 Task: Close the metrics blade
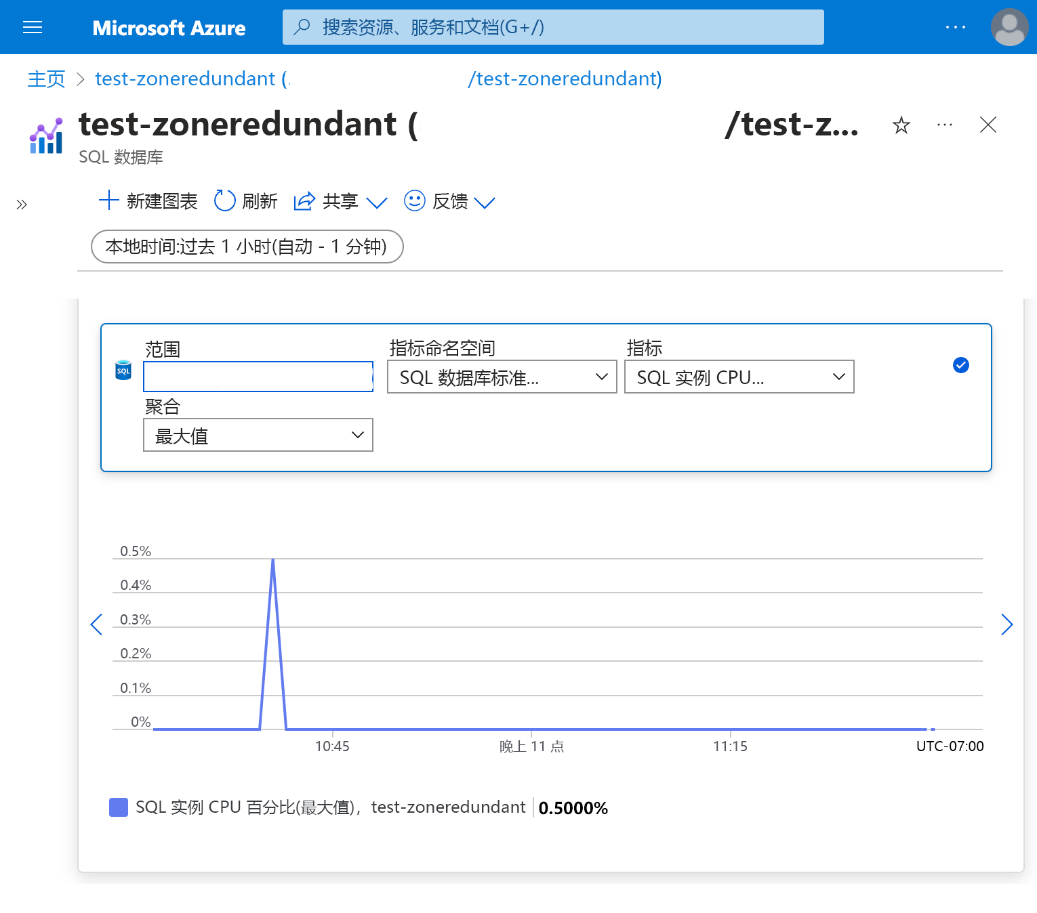[x=988, y=125]
